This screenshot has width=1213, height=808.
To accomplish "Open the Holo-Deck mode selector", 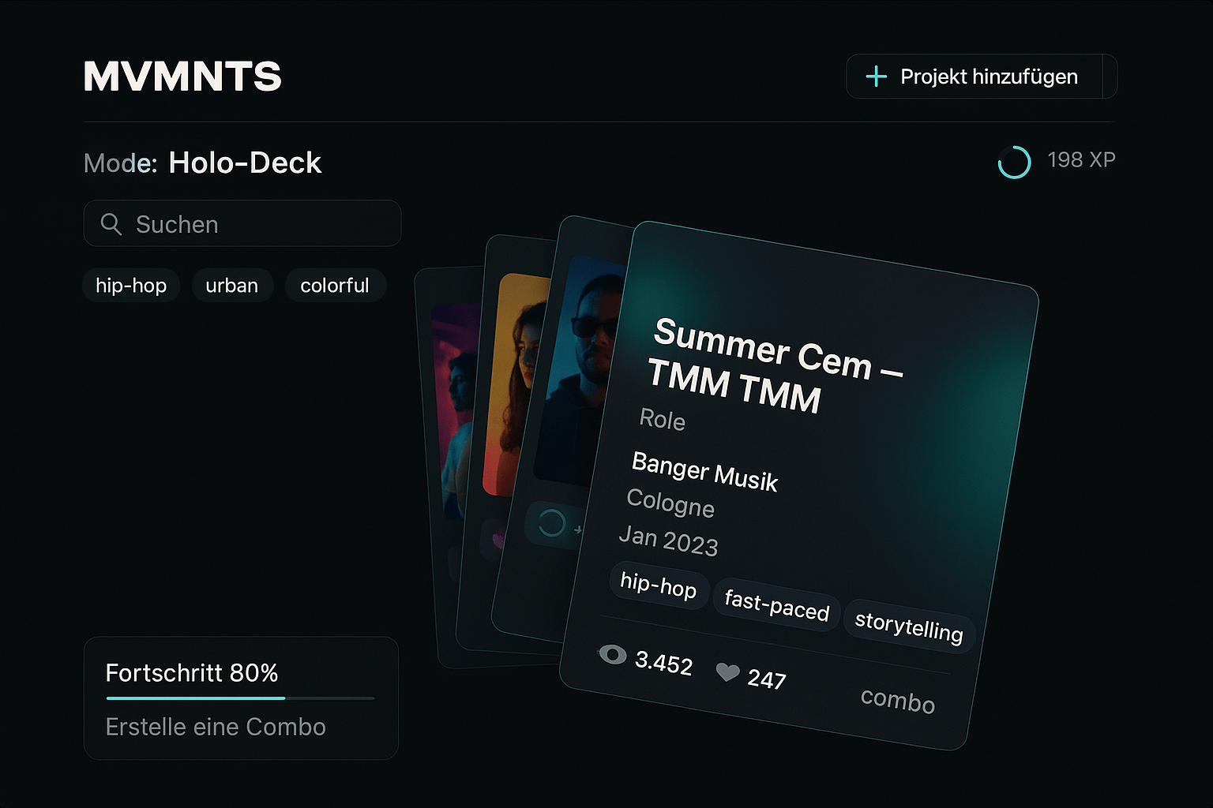I will [244, 163].
